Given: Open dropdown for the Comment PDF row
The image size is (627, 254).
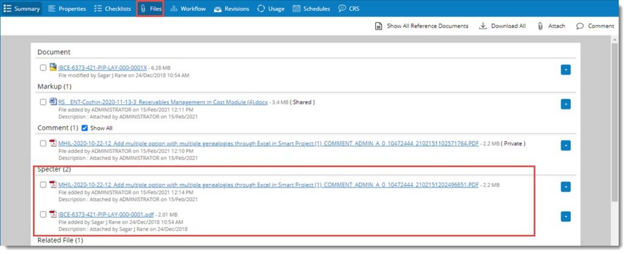Looking at the screenshot, I should click(565, 146).
